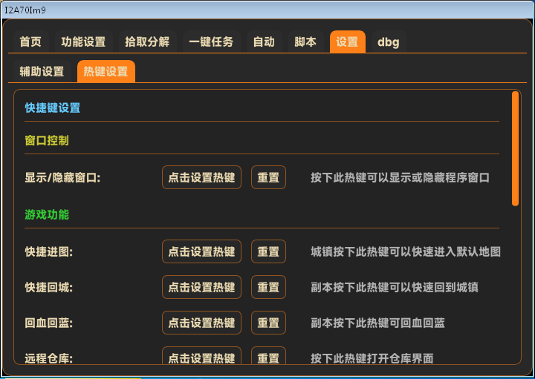Open the 辅助设置 sub-tab
Image resolution: width=535 pixels, height=379 pixels.
click(x=42, y=72)
